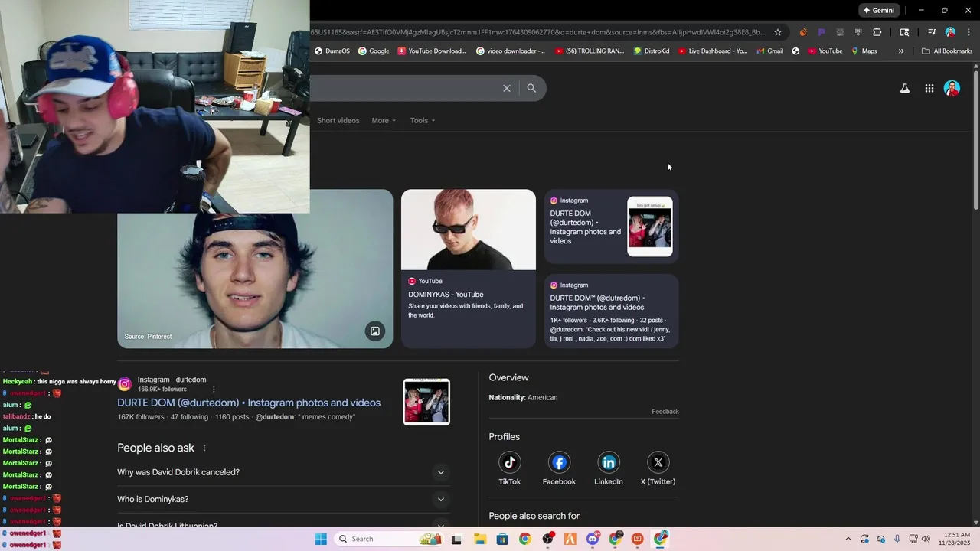Open Discord from the taskbar
Image resolution: width=980 pixels, height=551 pixels.
593,539
